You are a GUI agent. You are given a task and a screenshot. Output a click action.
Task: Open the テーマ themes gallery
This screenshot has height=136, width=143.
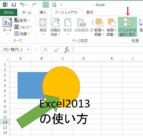[7, 27]
